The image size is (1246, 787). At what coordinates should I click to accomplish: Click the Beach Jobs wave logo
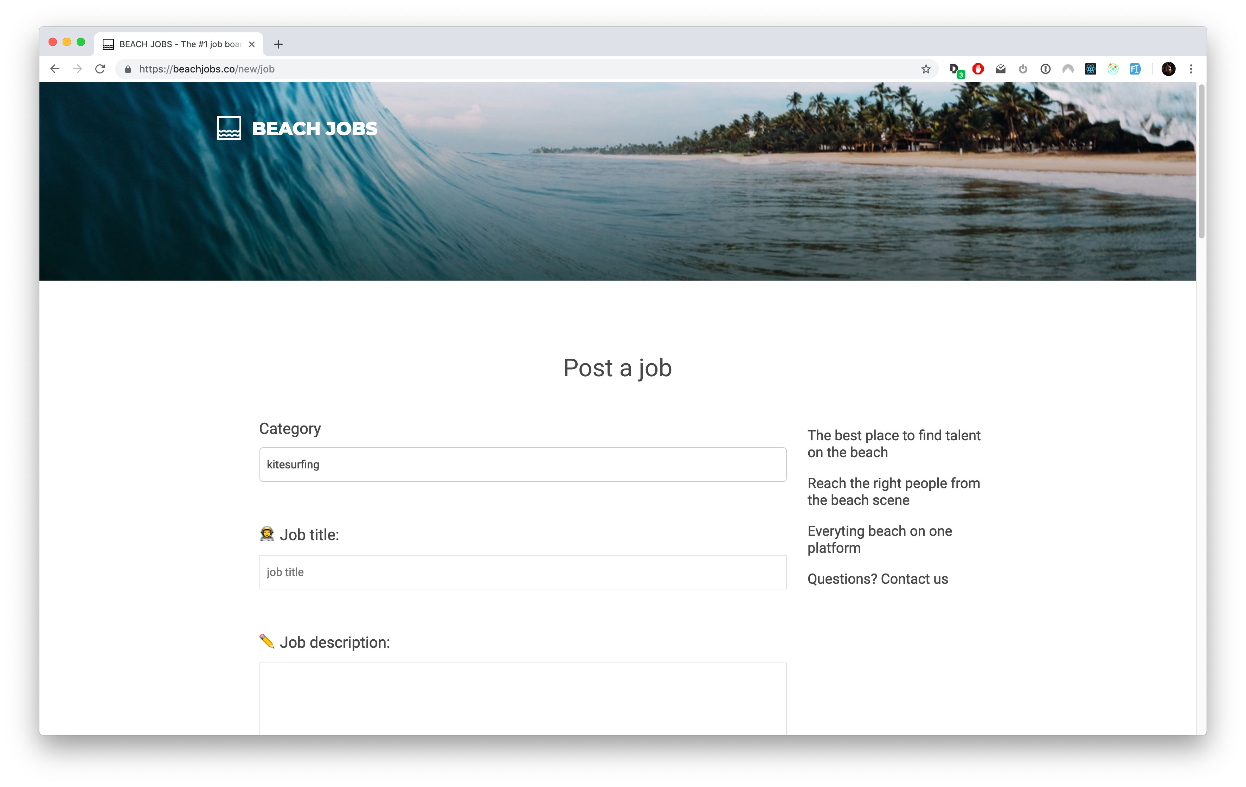(x=229, y=128)
